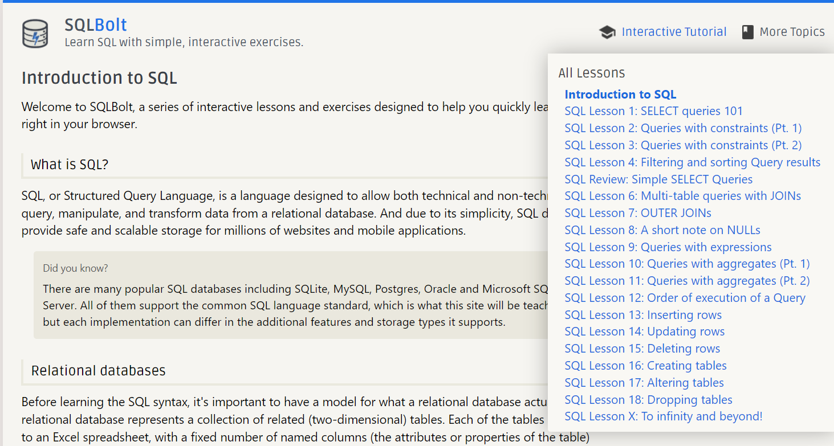Open SQL Lesson 1: SELECT queries 101

click(x=654, y=111)
